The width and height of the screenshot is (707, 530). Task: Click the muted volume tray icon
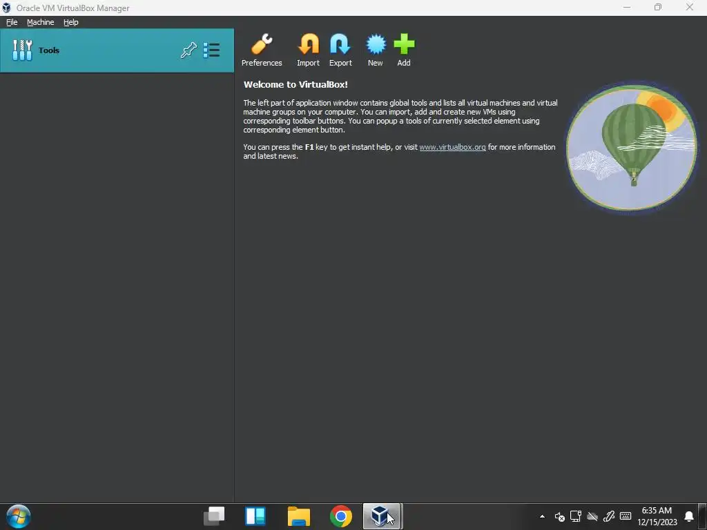click(x=559, y=516)
